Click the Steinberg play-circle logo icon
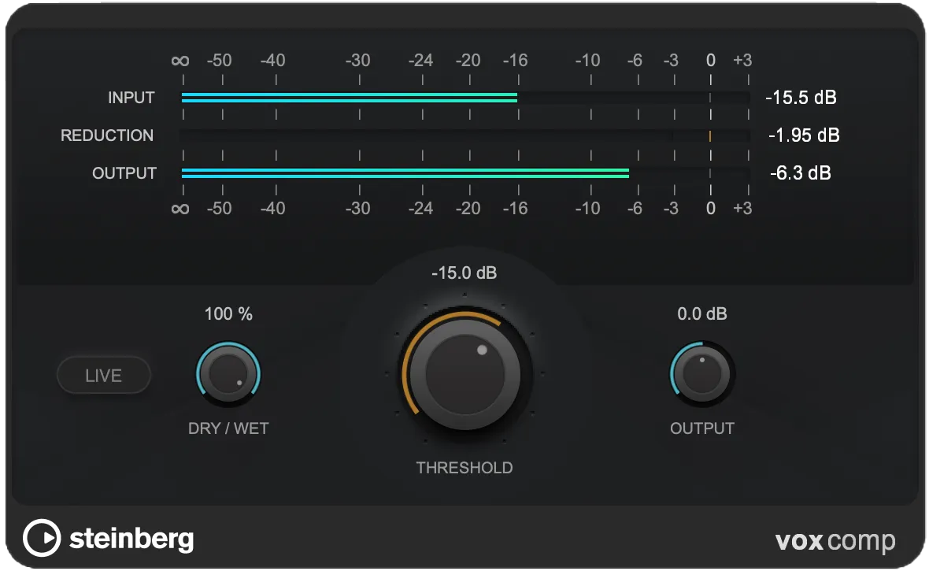The image size is (929, 571). point(41,539)
